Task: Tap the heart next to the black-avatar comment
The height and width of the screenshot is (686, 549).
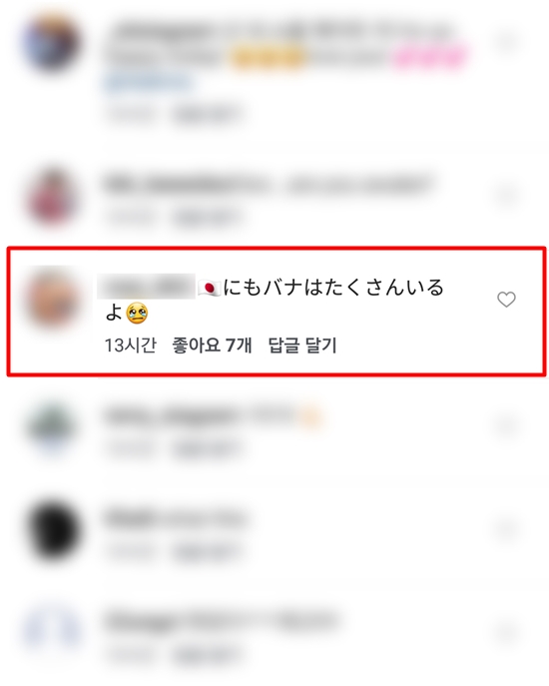Action: [506, 530]
